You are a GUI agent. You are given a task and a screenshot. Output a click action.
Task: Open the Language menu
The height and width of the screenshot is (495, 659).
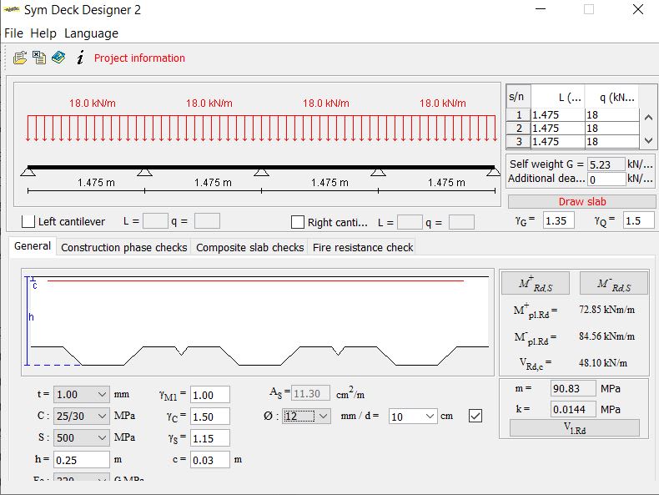click(91, 33)
